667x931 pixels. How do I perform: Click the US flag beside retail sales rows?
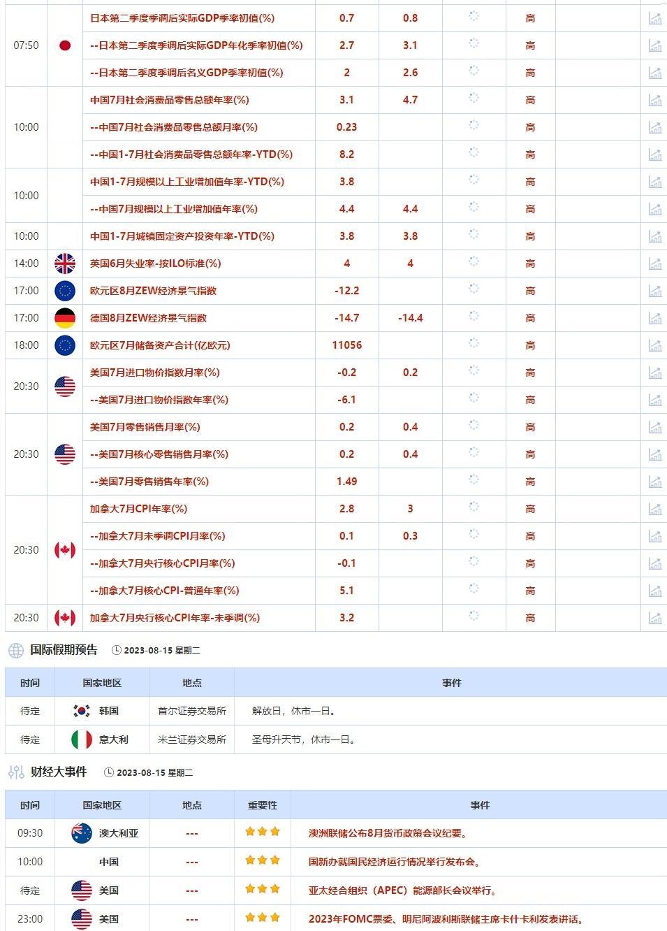pyautogui.click(x=64, y=454)
